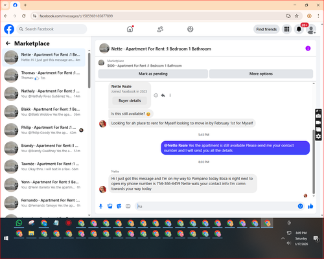This screenshot has height=259, width=324.
Task: Click the Facebook logo
Action: (9, 29)
